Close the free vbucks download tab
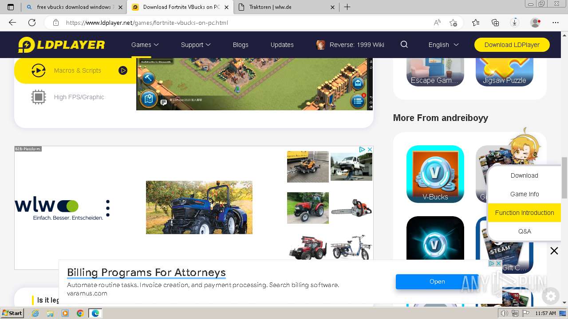Viewport: 568px width, 319px height. click(x=120, y=7)
